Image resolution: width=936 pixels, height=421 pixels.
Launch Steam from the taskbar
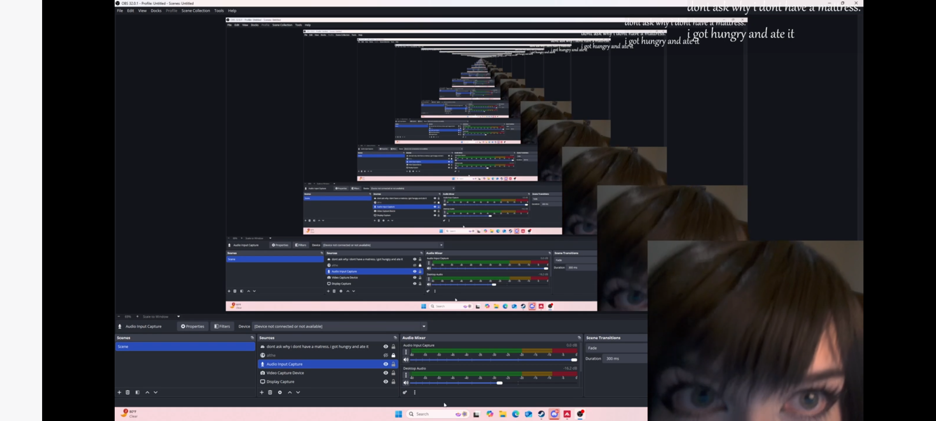point(541,414)
